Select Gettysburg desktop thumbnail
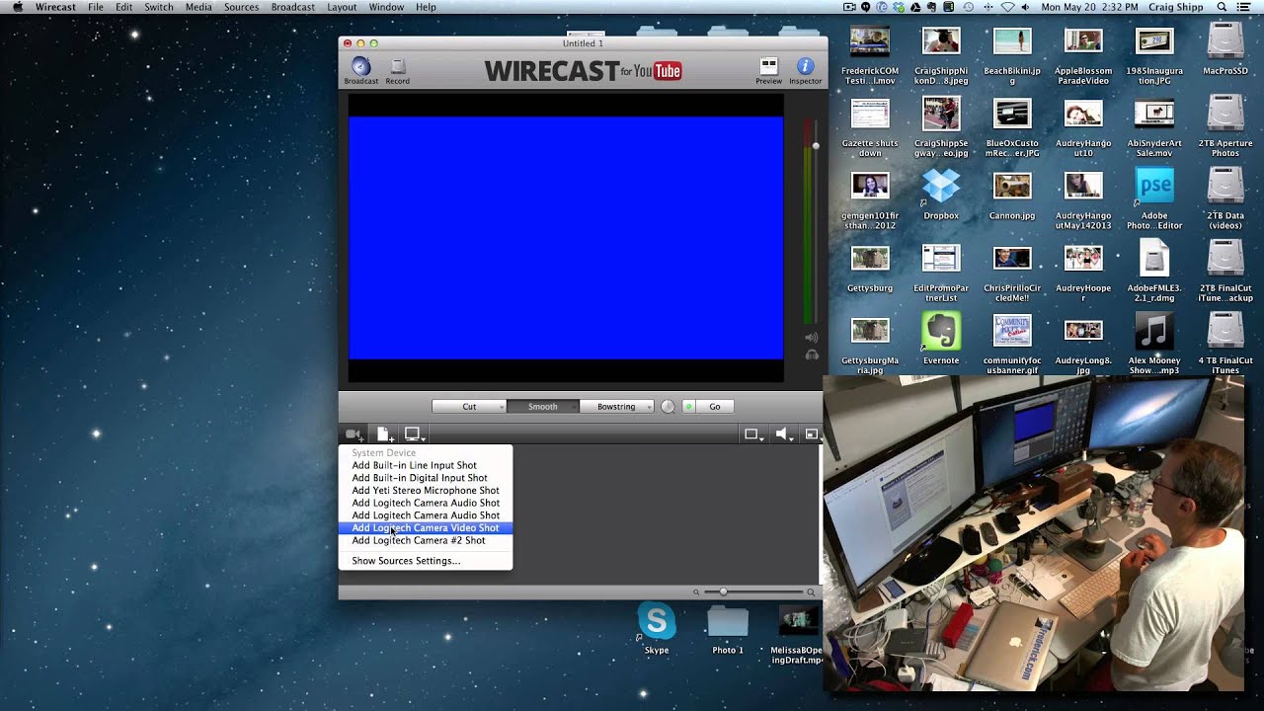Image resolution: width=1264 pixels, height=711 pixels. pyautogui.click(x=870, y=259)
